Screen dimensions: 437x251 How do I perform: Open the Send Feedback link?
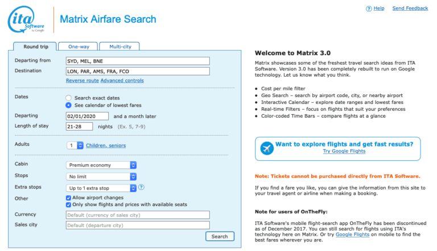pyautogui.click(x=410, y=9)
